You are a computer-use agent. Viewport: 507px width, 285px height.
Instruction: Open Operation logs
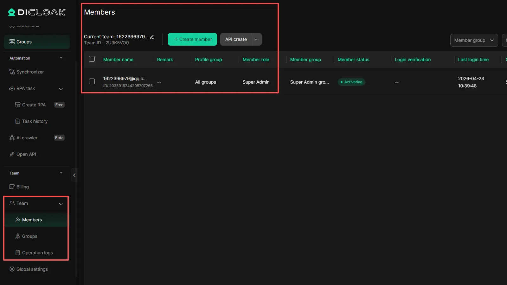pos(37,253)
